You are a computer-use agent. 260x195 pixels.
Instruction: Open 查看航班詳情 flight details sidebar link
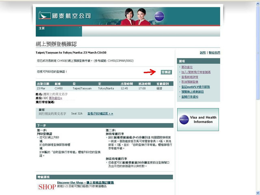tap(190, 77)
